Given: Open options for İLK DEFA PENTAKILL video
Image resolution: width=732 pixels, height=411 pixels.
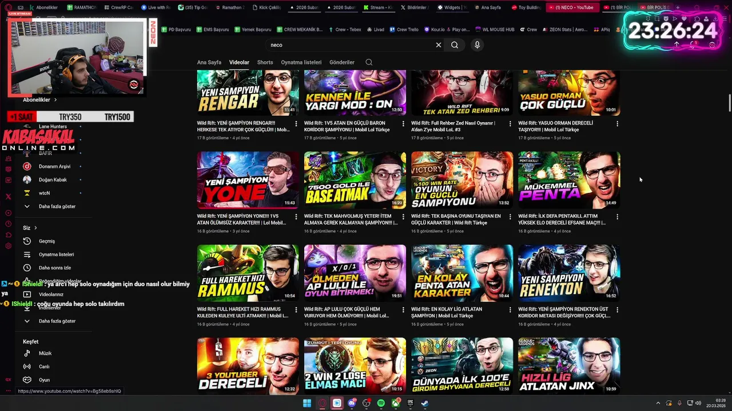Looking at the screenshot, I should pos(617,217).
